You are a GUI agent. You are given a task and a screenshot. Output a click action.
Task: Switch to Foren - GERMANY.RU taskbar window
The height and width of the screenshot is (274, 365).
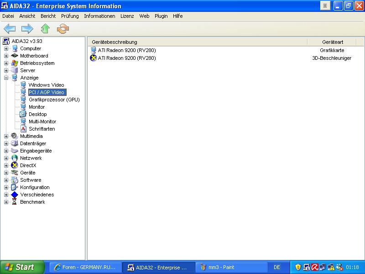click(85, 267)
